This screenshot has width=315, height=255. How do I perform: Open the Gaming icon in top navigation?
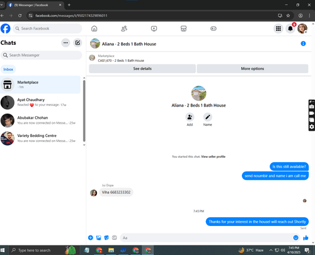coord(214,28)
